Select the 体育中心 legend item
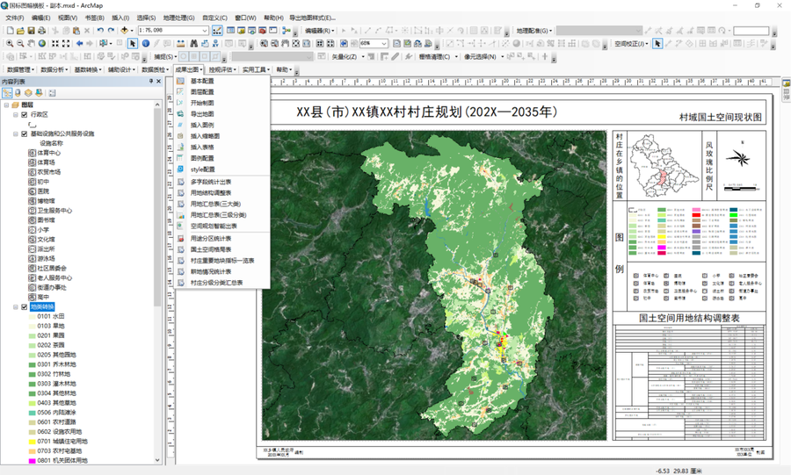791x475 pixels. pos(45,153)
